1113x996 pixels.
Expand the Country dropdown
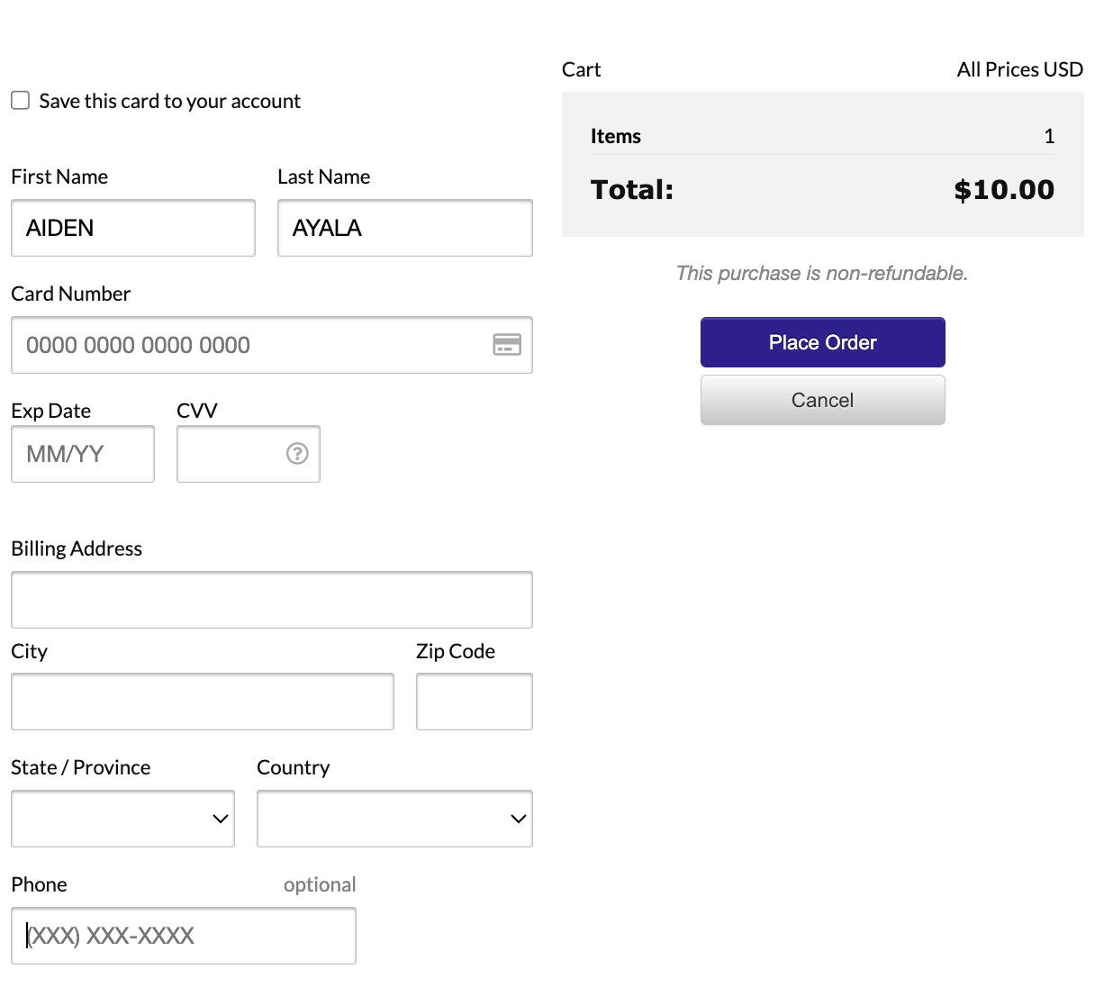(x=394, y=819)
